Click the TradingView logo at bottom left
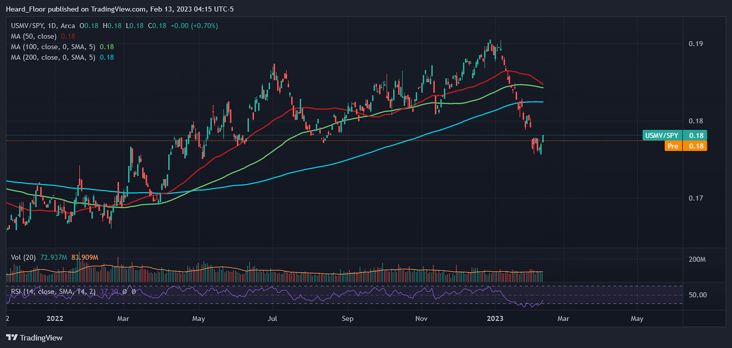732x348 pixels. click(x=35, y=338)
